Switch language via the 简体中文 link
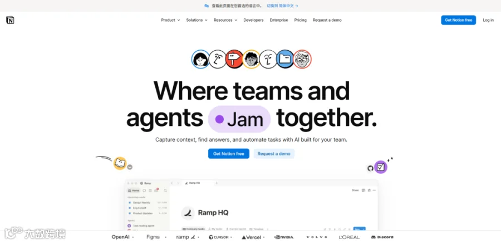Screen dimensions: 501x243 click(282, 6)
